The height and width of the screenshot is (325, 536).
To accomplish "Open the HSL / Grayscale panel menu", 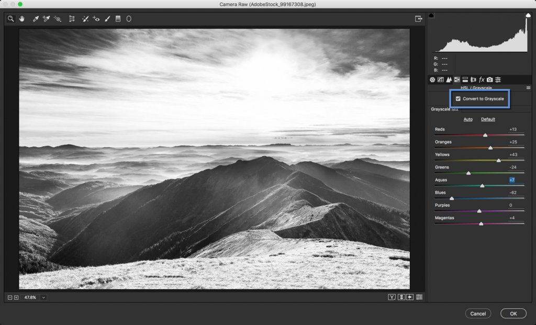I will (529, 87).
